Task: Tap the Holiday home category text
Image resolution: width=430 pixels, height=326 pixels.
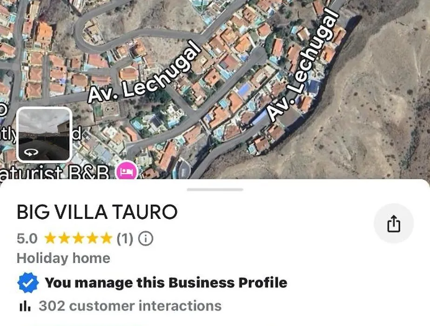Action: pos(63,258)
